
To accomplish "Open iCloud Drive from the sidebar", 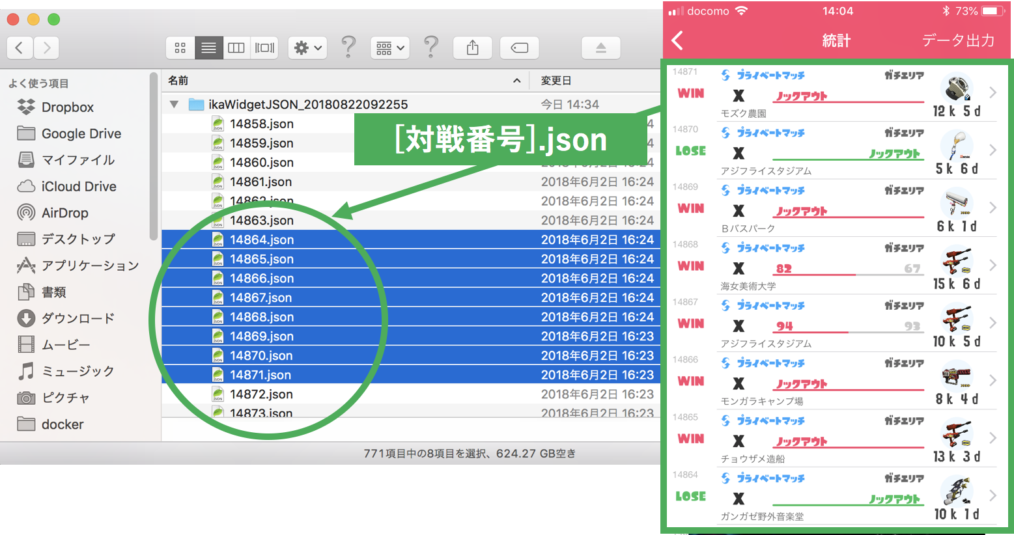I will click(79, 186).
